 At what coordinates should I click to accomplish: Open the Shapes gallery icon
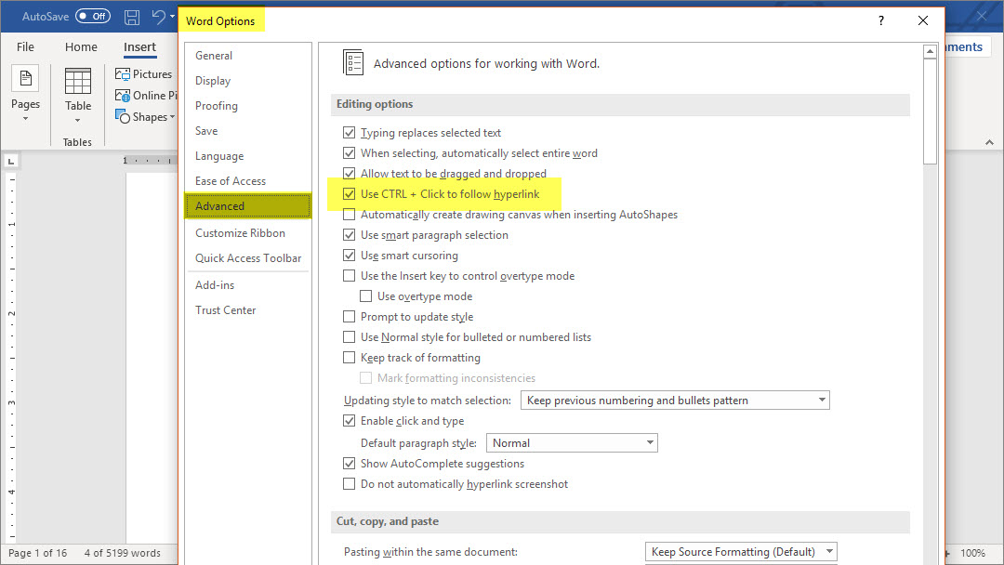tap(123, 117)
